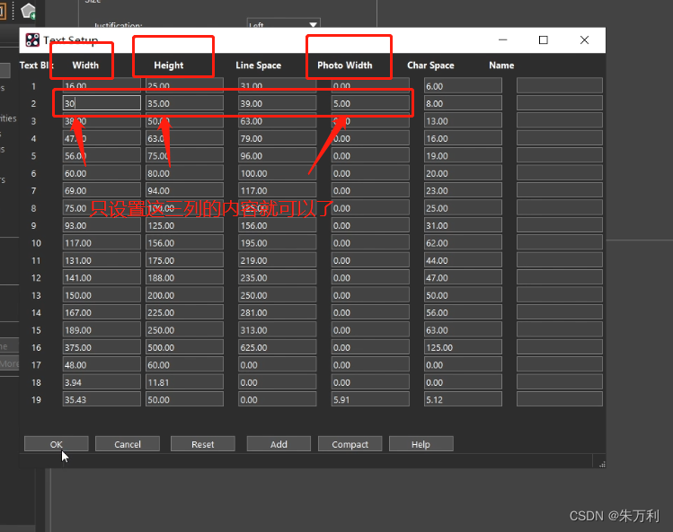The width and height of the screenshot is (673, 532).
Task: Click Line Space field 79.00 in row 4
Action: coord(278,138)
